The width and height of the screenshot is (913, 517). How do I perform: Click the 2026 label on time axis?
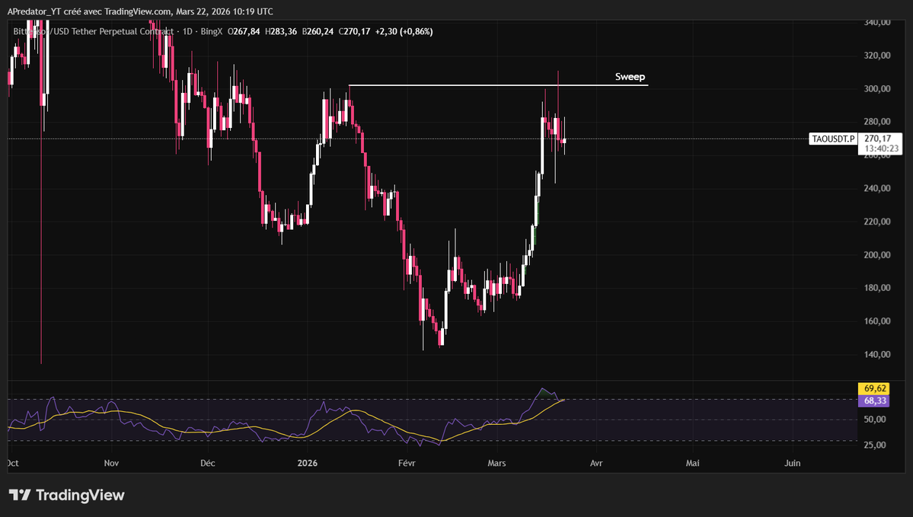[308, 463]
